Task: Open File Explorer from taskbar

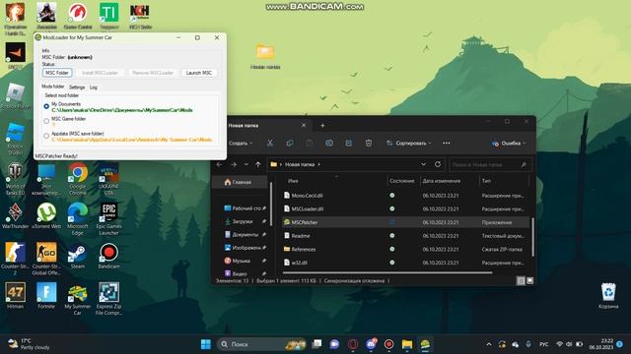Action: 407,344
